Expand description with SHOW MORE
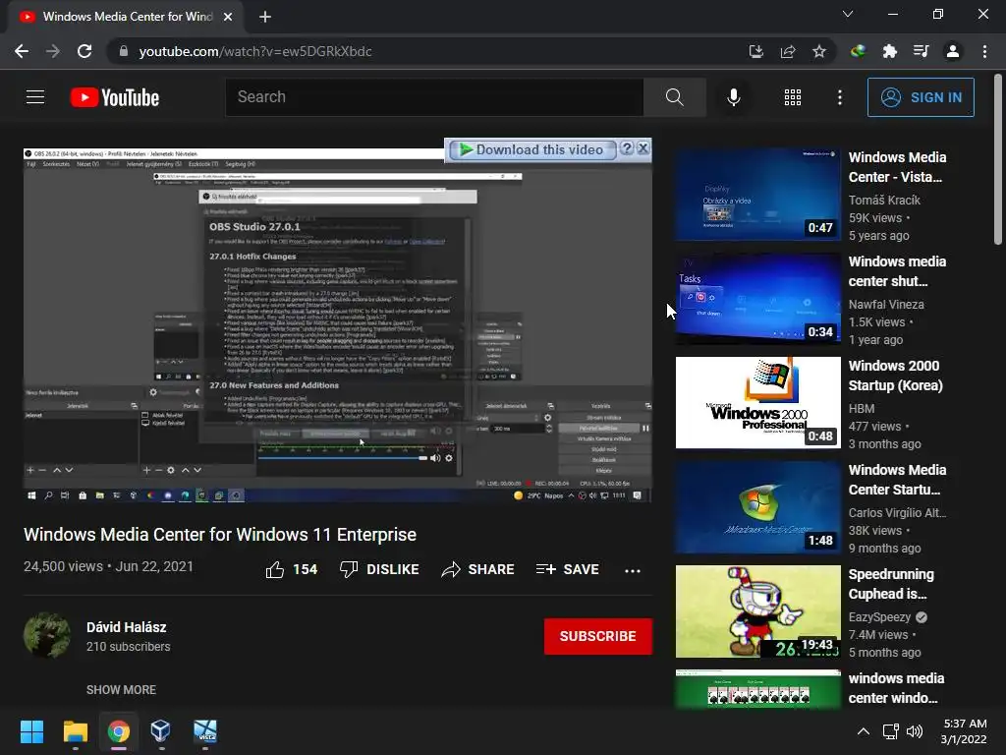 pos(121,689)
